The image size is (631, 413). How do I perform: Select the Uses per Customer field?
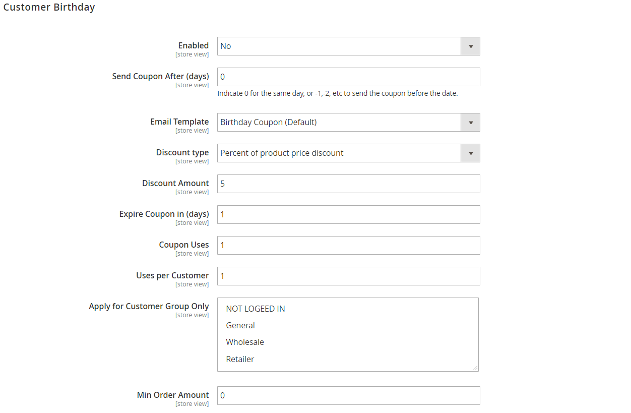click(348, 276)
